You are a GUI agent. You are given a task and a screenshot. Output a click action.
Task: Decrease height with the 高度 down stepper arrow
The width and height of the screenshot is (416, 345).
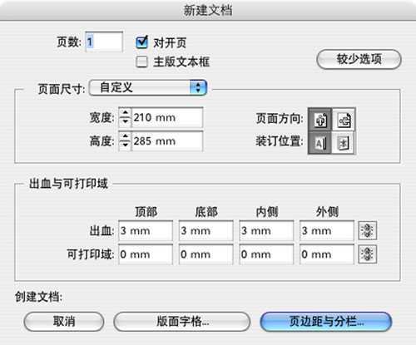point(125,145)
